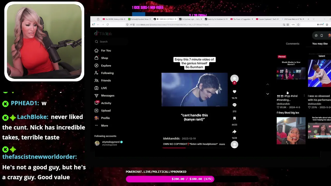Switch to the PoliticallyProvoked Stream tab

pos(140,19)
